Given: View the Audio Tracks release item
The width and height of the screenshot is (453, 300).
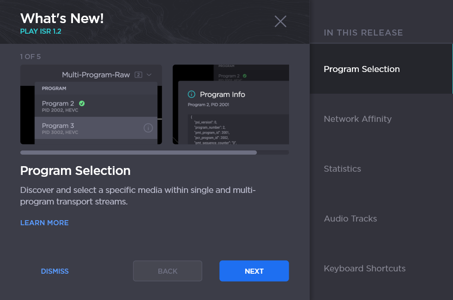Looking at the screenshot, I should [x=350, y=219].
